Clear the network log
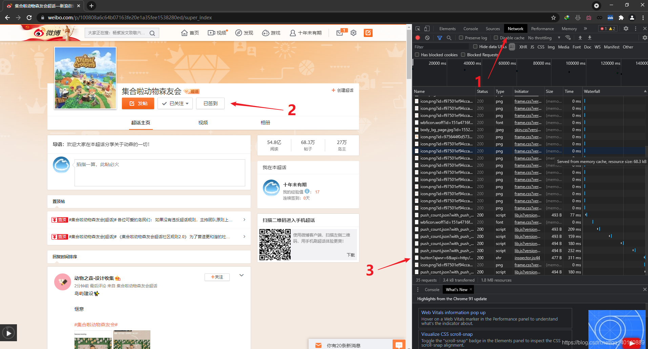648x349 pixels. [x=427, y=38]
